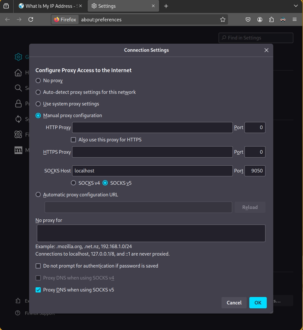Confirm the dialog with OK
The height and width of the screenshot is (330, 303).
pyautogui.click(x=258, y=302)
